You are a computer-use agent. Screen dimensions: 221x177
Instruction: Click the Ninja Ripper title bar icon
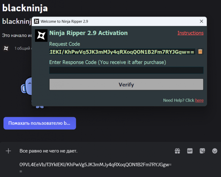[x=37, y=21]
